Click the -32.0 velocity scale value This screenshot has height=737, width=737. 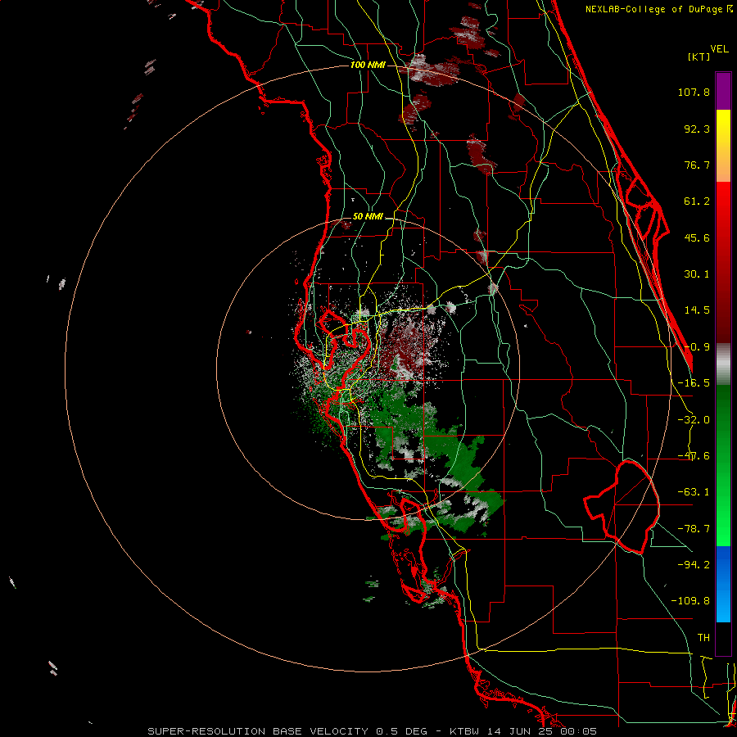(x=694, y=420)
